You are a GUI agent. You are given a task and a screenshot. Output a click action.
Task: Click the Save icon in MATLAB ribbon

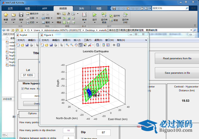click(21, 14)
